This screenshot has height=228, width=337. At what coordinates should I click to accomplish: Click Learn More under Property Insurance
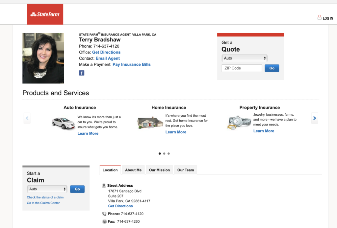tap(264, 131)
